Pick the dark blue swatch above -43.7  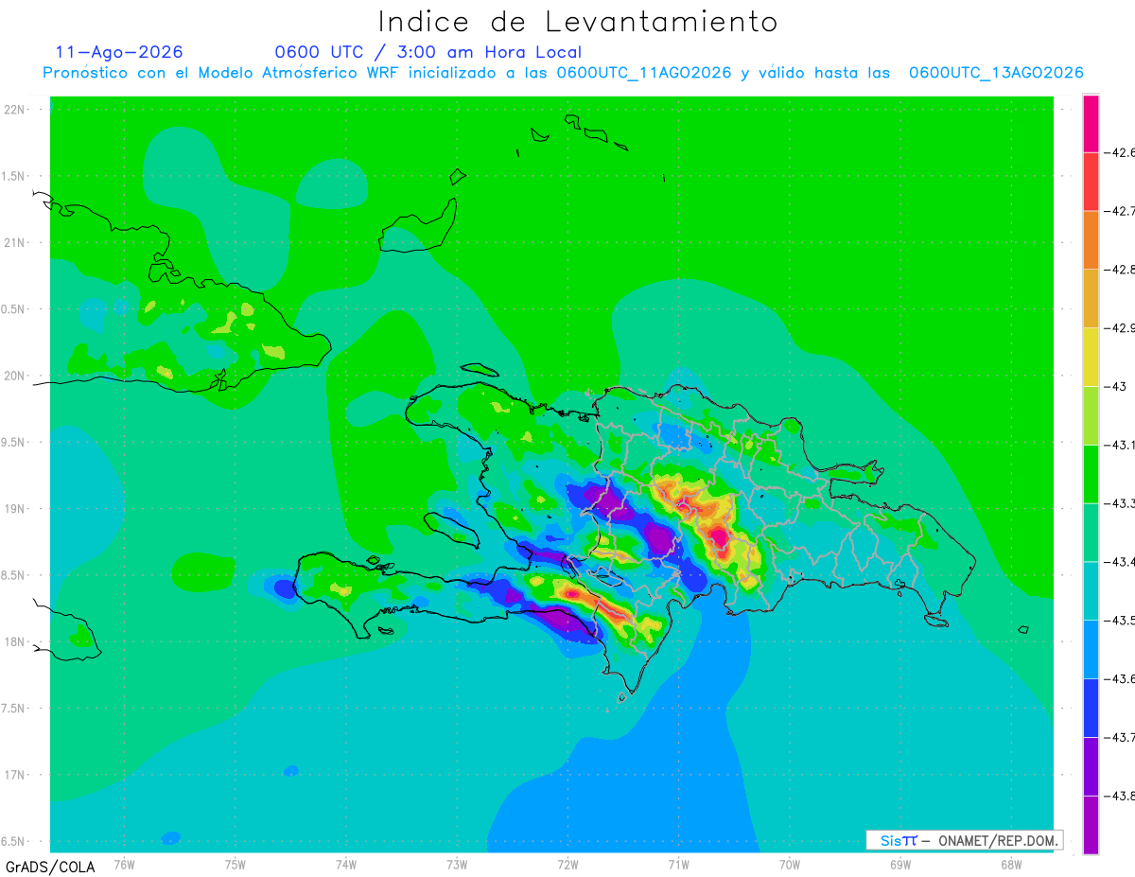(x=1091, y=709)
